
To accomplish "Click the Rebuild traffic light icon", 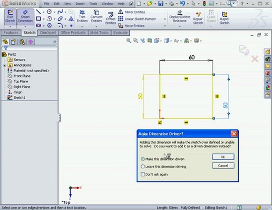I will pos(204,3).
